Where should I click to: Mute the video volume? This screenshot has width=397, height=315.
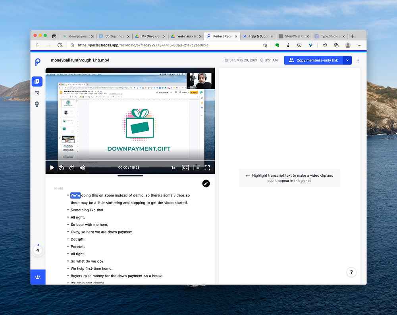[83, 168]
